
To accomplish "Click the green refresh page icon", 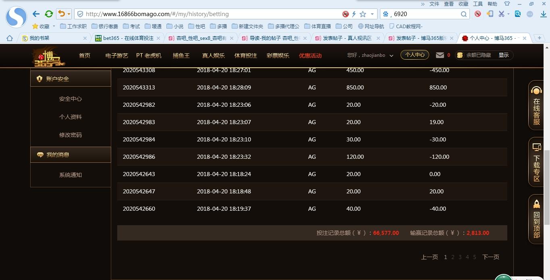I will [49, 14].
